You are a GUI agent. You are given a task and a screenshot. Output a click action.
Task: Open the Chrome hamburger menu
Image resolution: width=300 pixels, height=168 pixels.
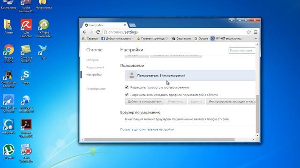[255, 32]
